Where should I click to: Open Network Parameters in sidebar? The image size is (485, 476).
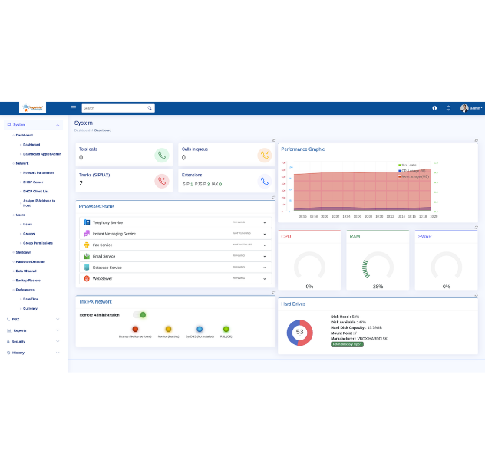pos(38,172)
